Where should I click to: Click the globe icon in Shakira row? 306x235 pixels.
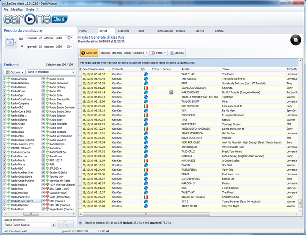coord(146,156)
